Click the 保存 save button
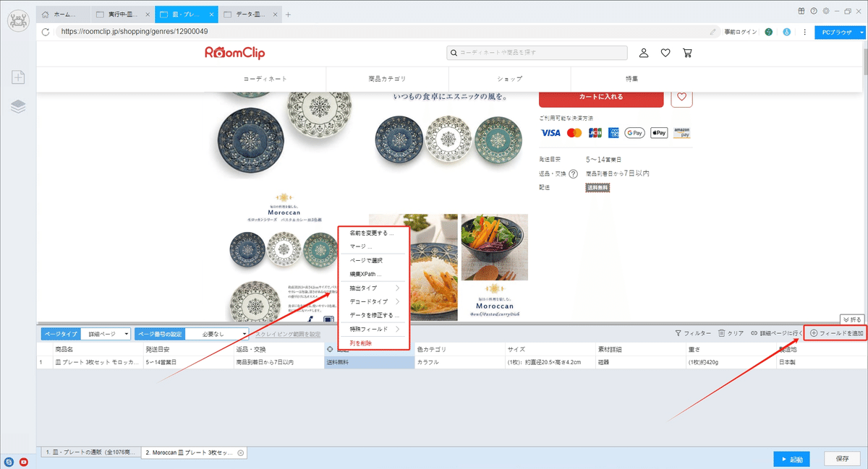Screen dimensions: 868x469 tap(842, 459)
